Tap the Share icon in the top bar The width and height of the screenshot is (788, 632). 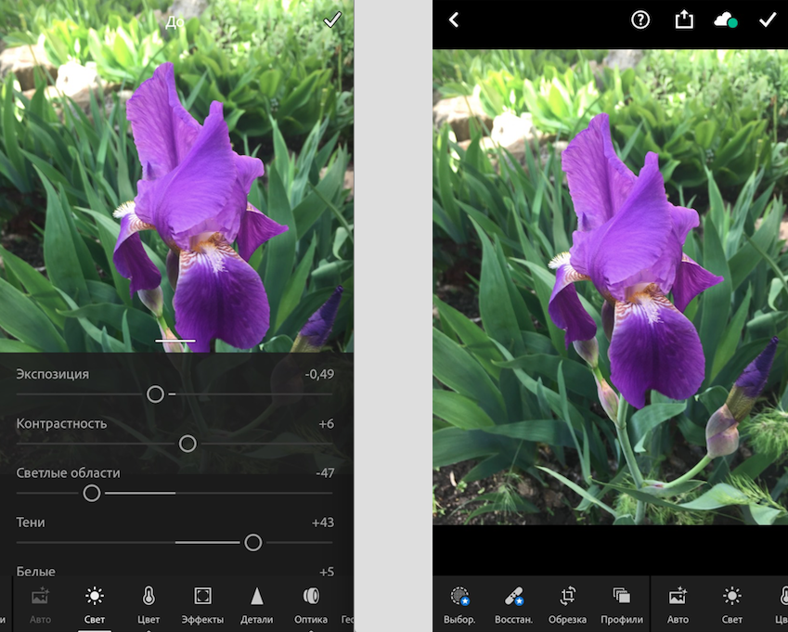pyautogui.click(x=684, y=19)
